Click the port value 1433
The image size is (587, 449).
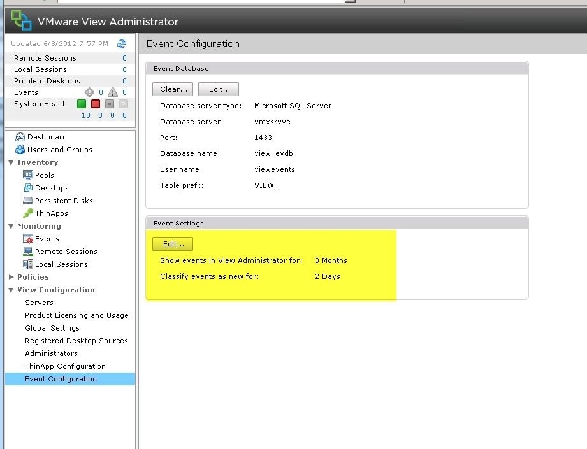[x=263, y=138]
